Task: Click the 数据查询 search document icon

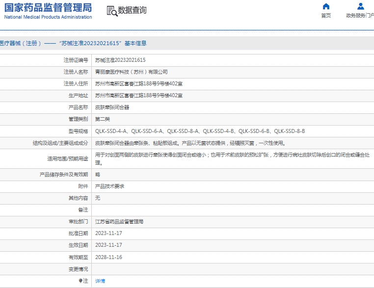Action: click(112, 11)
